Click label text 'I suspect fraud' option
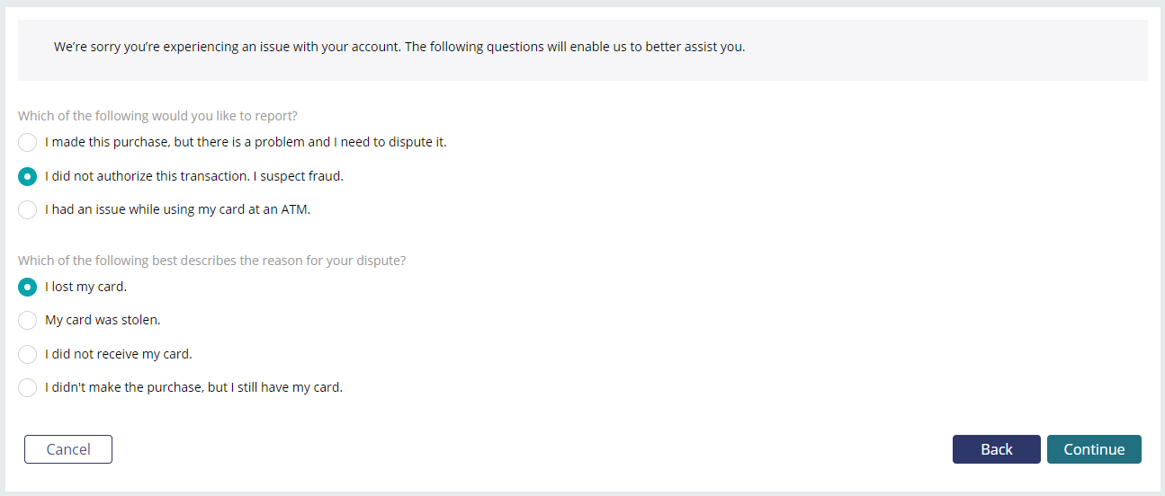 click(194, 176)
